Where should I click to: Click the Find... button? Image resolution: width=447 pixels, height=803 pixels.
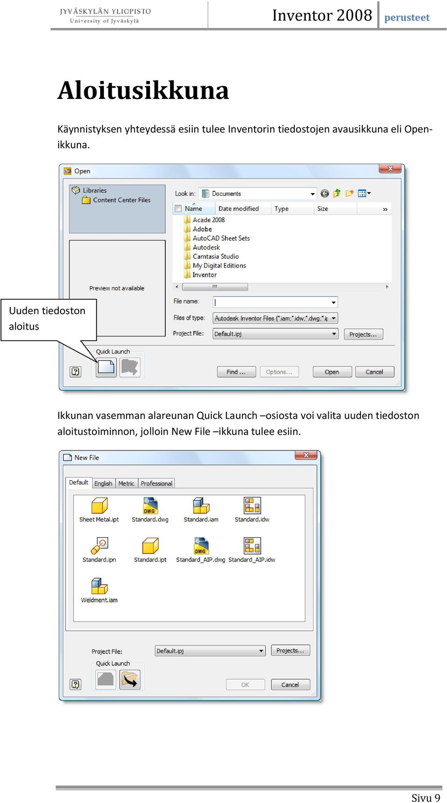236,372
